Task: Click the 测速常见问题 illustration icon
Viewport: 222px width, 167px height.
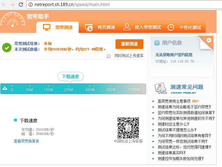Action: point(161,88)
